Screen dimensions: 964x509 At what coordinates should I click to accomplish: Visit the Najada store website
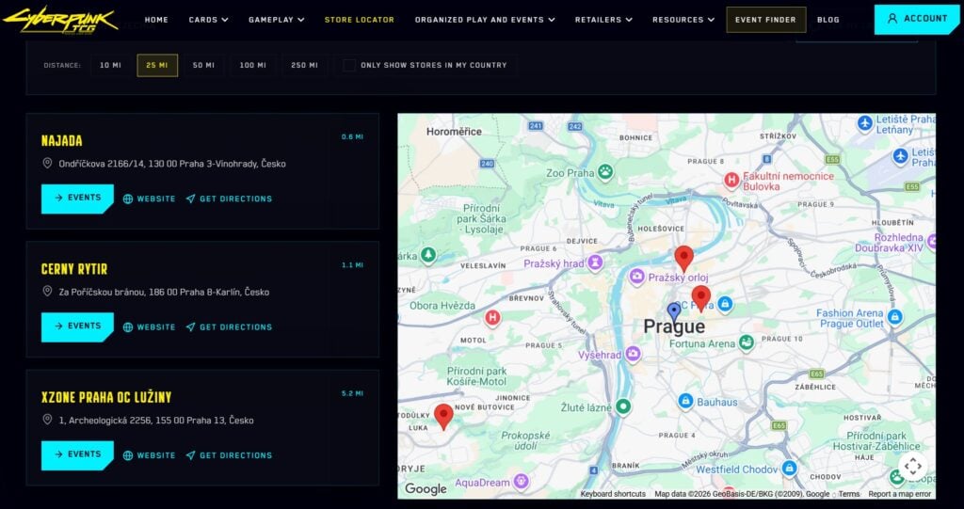[150, 199]
